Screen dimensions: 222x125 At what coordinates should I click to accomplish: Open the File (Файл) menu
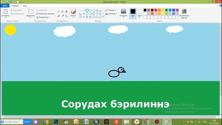point(5,6)
